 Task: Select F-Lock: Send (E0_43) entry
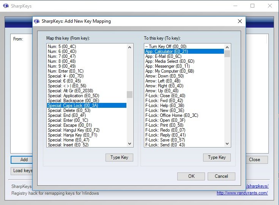(x=184, y=145)
